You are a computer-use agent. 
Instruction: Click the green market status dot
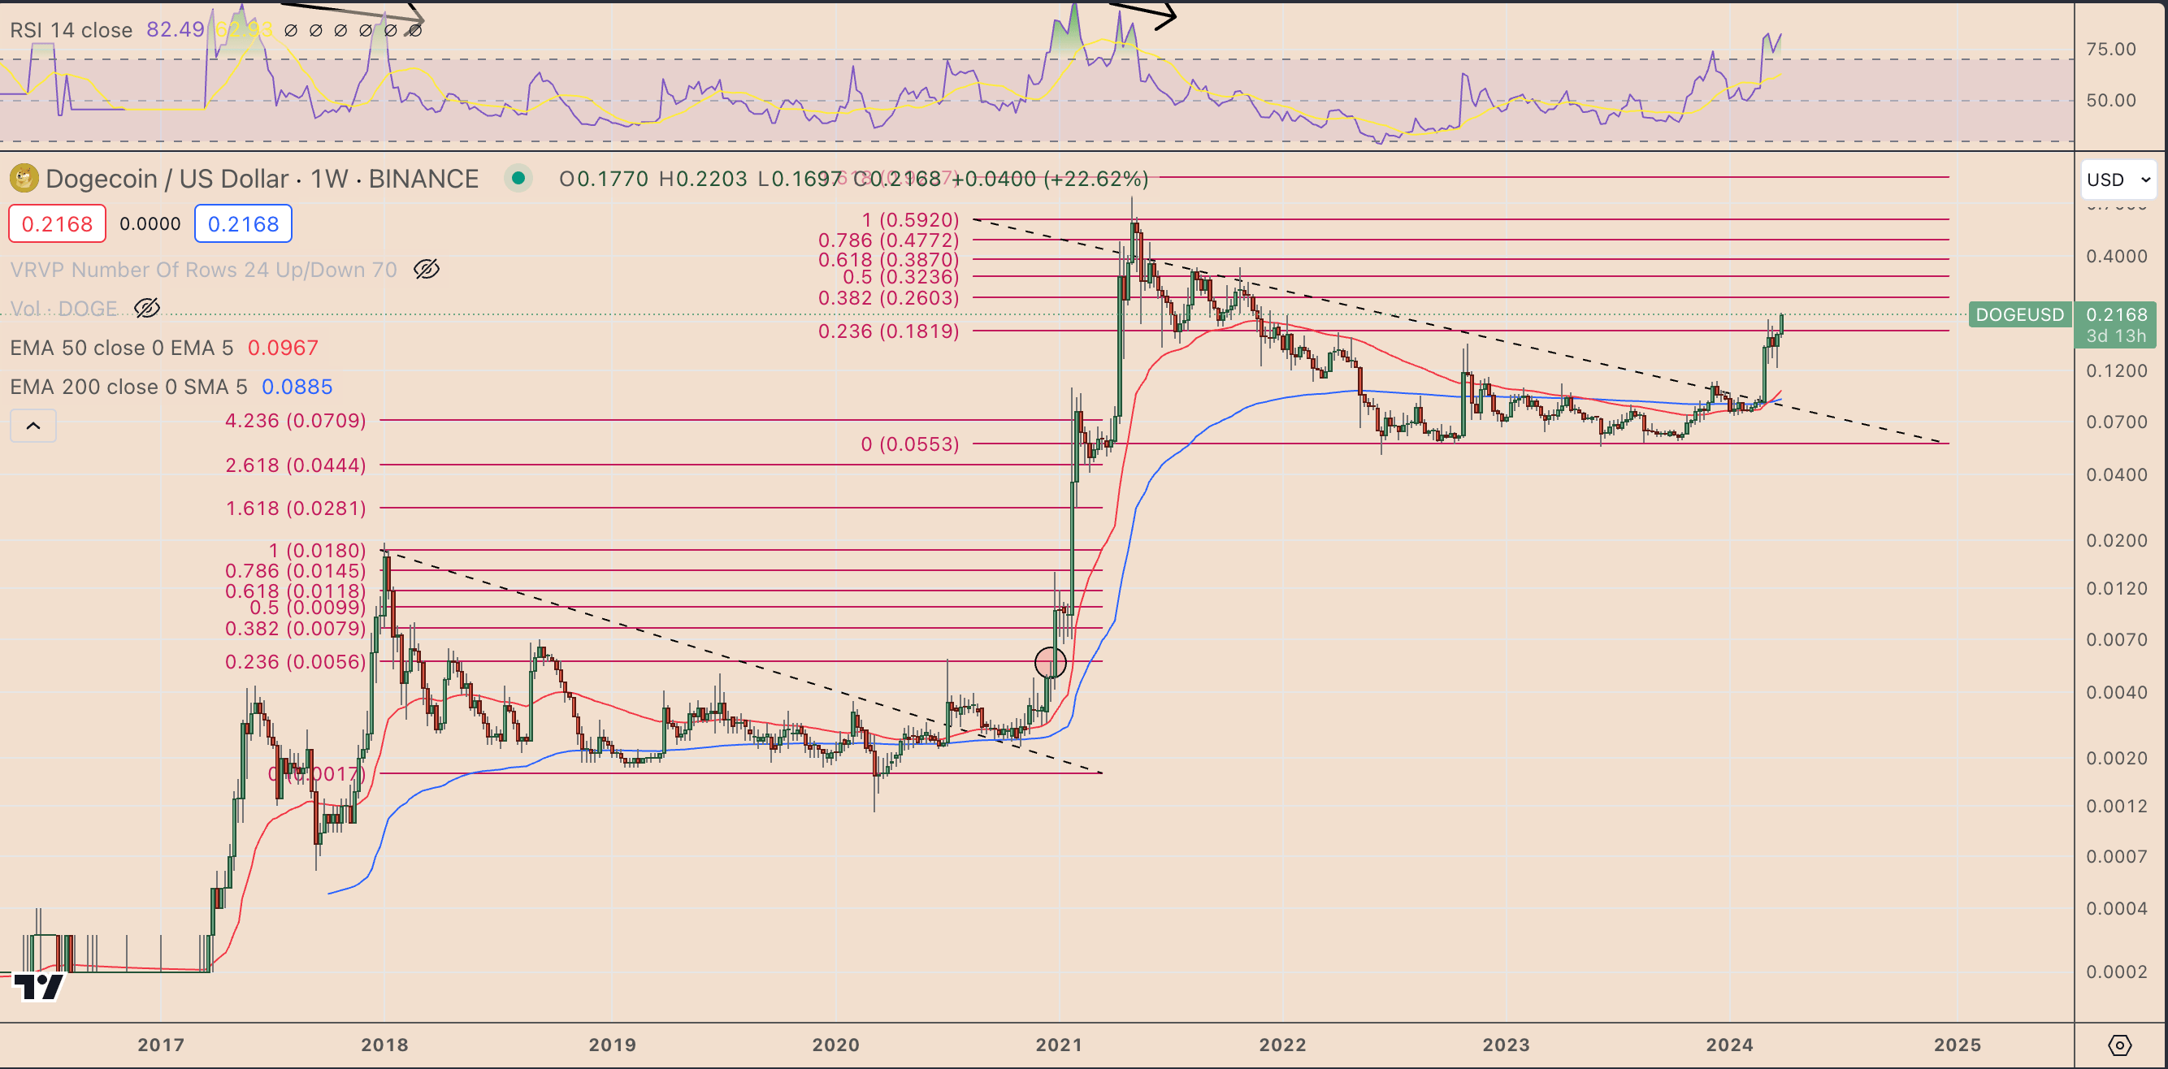[518, 179]
